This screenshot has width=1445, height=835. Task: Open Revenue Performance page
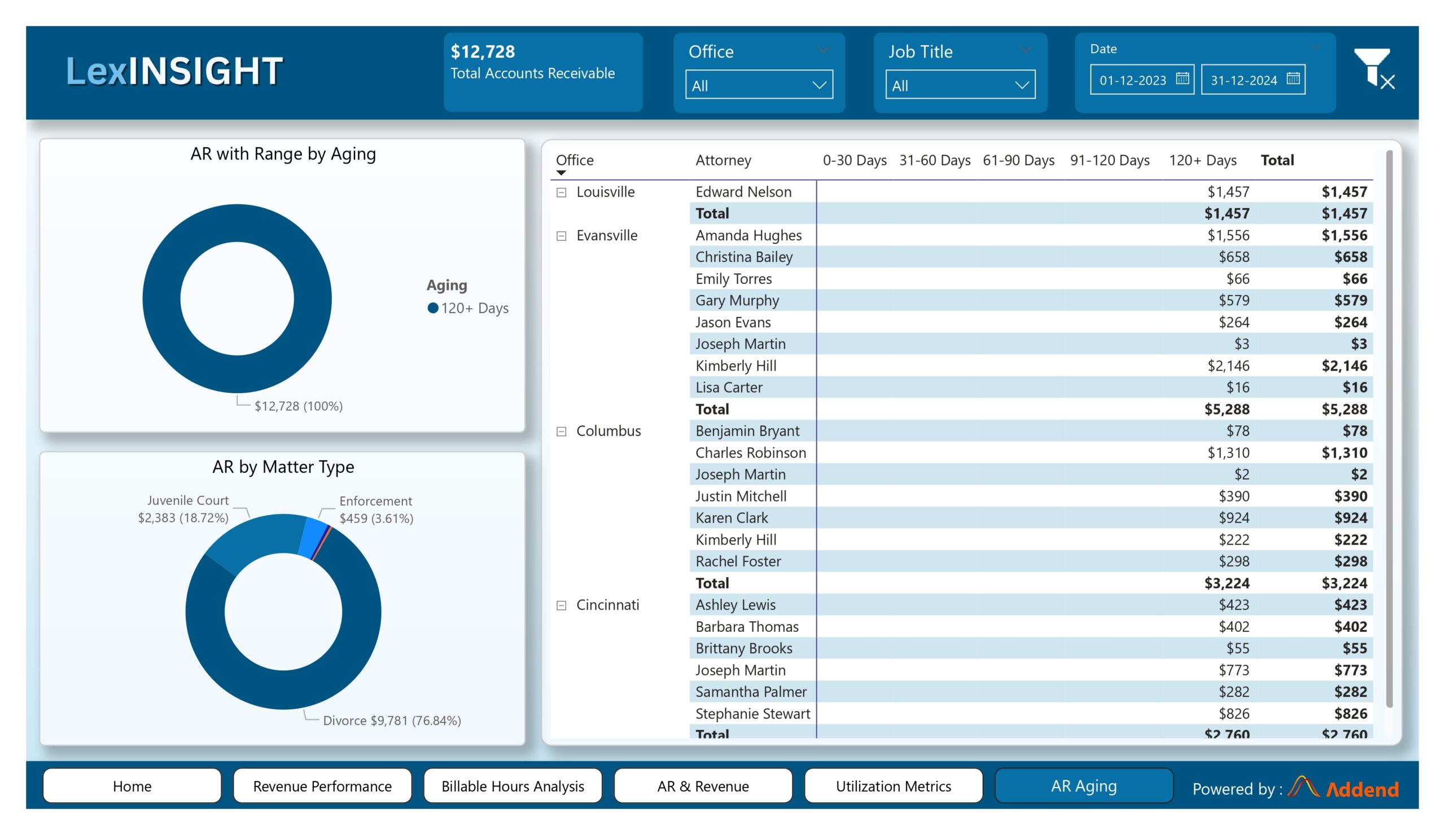[322, 786]
